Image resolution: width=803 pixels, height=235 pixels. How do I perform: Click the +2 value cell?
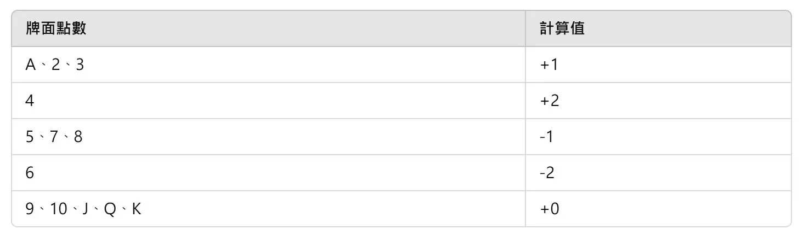pyautogui.click(x=550, y=101)
